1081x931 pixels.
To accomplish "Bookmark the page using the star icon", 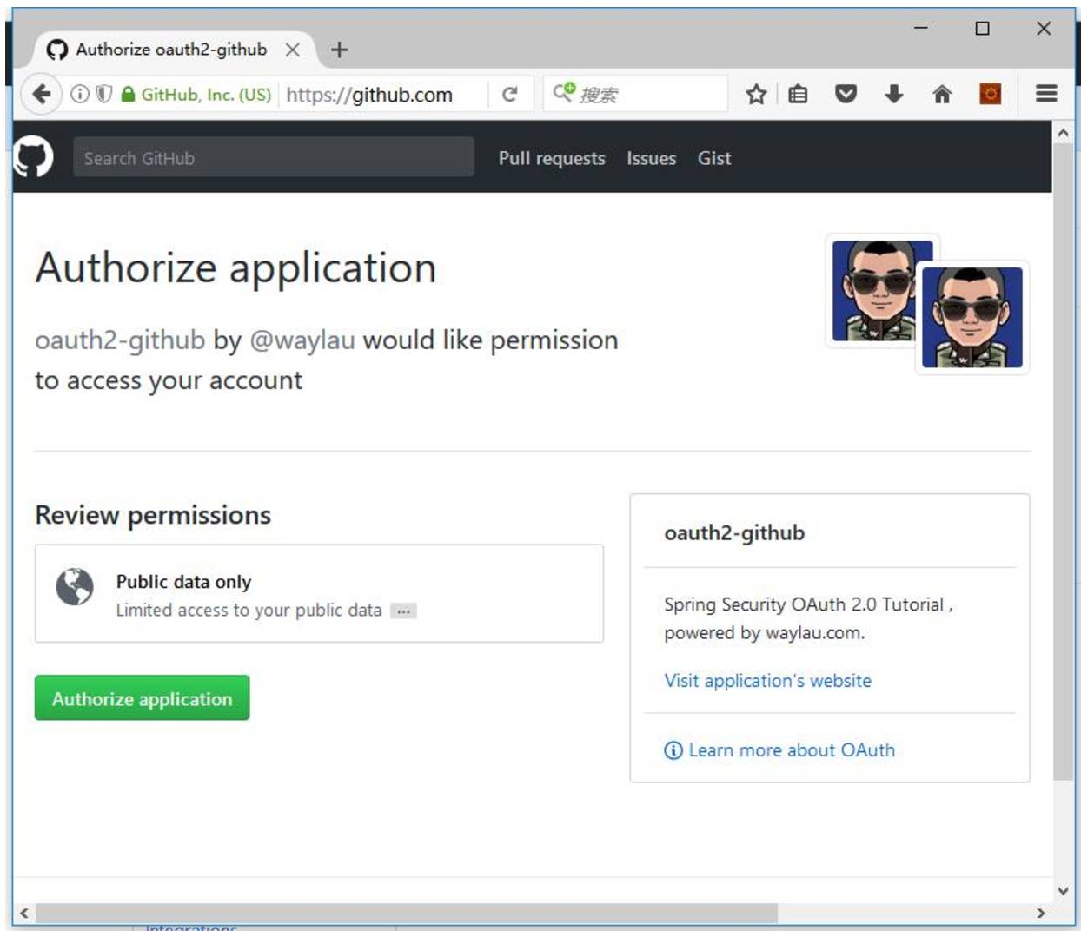I will coord(754,95).
